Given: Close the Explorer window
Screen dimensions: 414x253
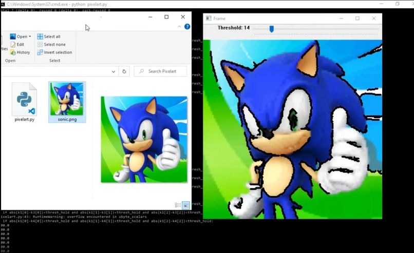Looking at the screenshot, I should 183,17.
